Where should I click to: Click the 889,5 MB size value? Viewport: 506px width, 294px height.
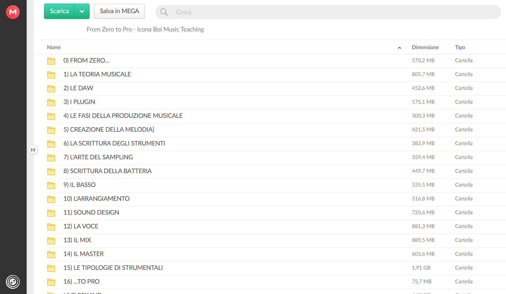point(423,240)
